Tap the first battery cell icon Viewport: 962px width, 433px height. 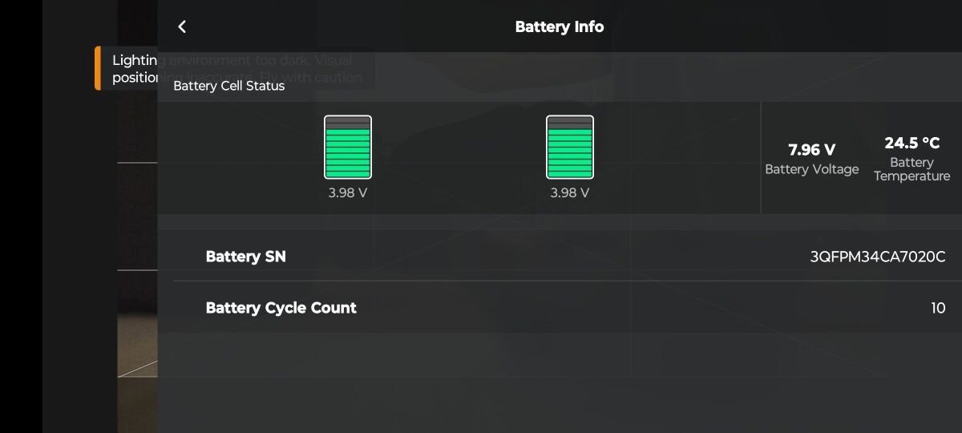348,147
